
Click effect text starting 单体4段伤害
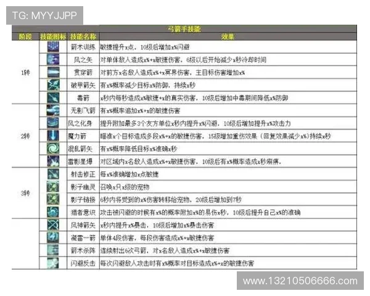pyautogui.click(x=157, y=238)
